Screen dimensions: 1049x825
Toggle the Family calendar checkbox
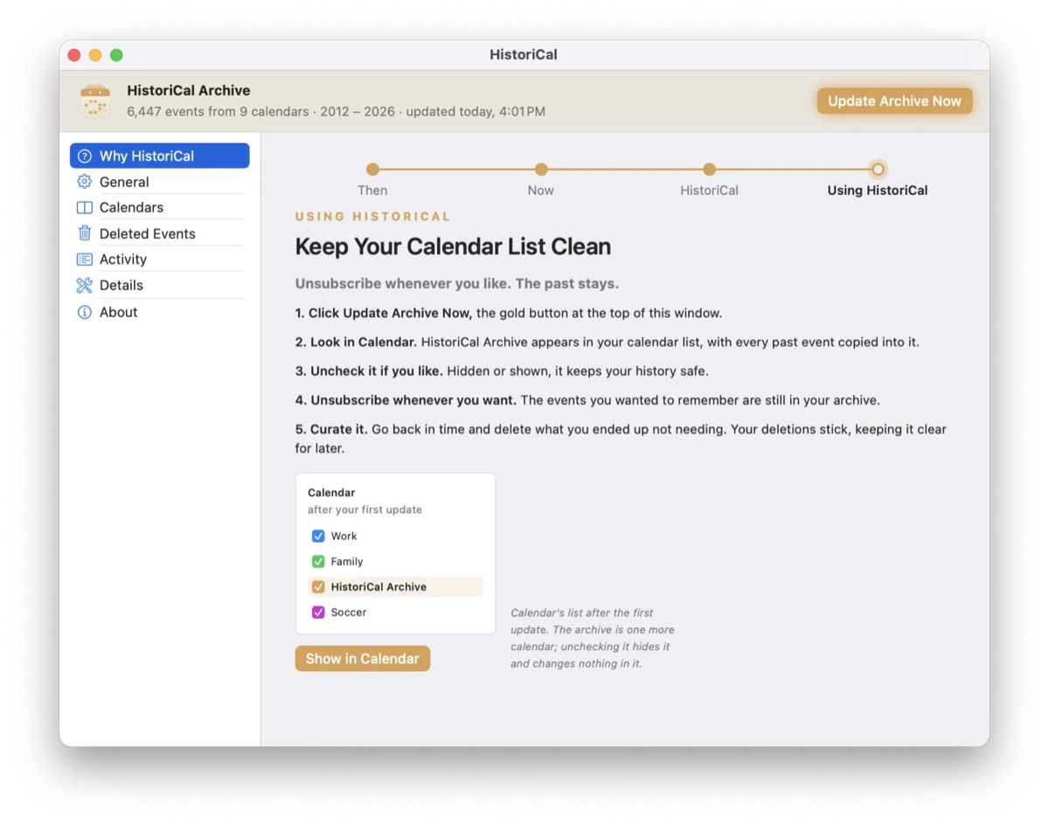[x=318, y=562]
